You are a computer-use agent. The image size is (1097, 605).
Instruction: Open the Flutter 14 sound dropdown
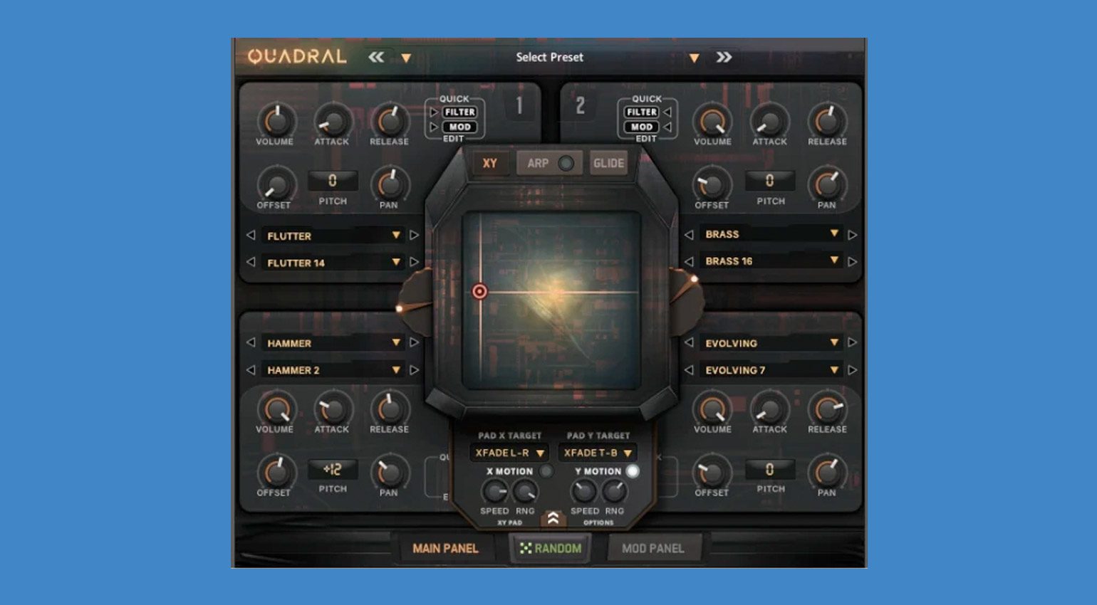click(x=333, y=263)
